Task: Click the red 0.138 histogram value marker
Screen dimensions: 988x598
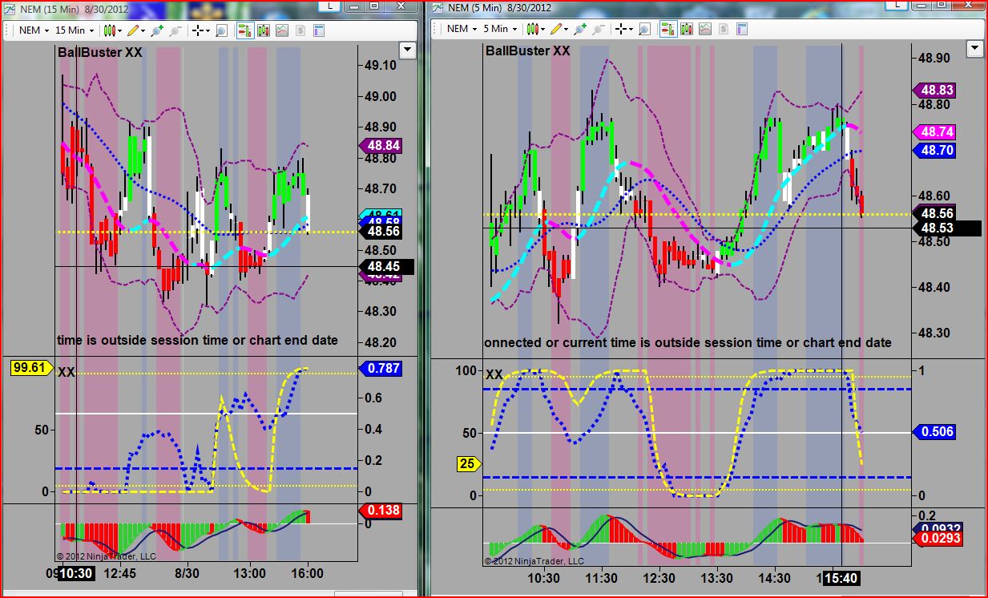Action: click(379, 510)
